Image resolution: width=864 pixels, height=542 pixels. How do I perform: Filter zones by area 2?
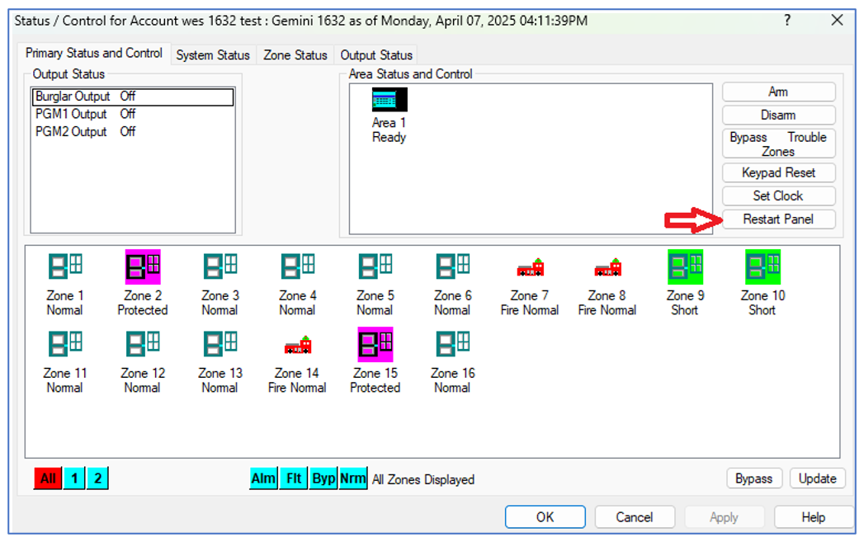[x=97, y=478]
